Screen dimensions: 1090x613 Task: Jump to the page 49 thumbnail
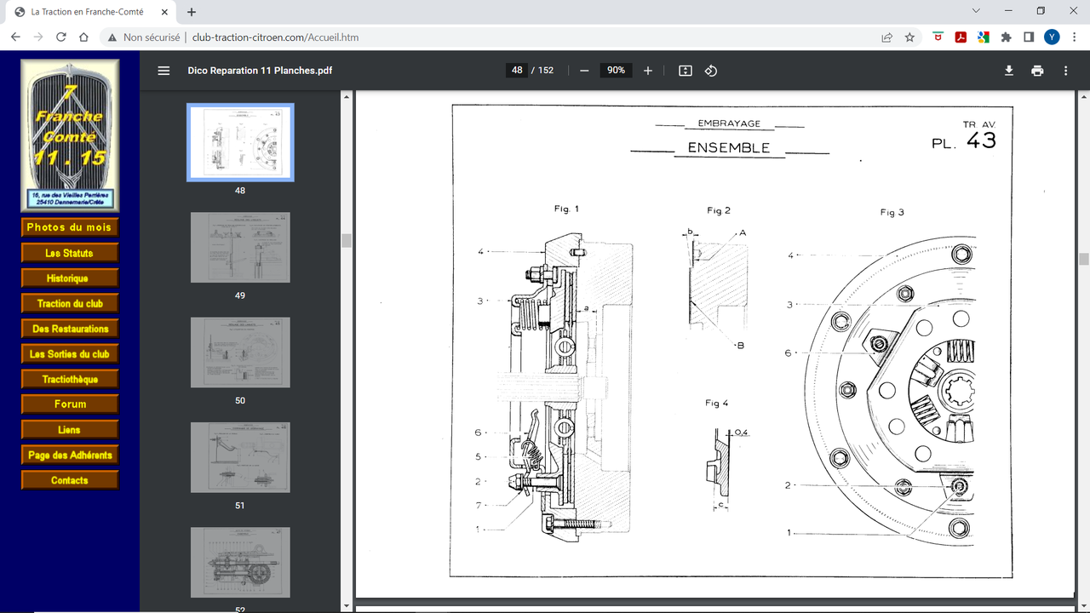(x=240, y=248)
